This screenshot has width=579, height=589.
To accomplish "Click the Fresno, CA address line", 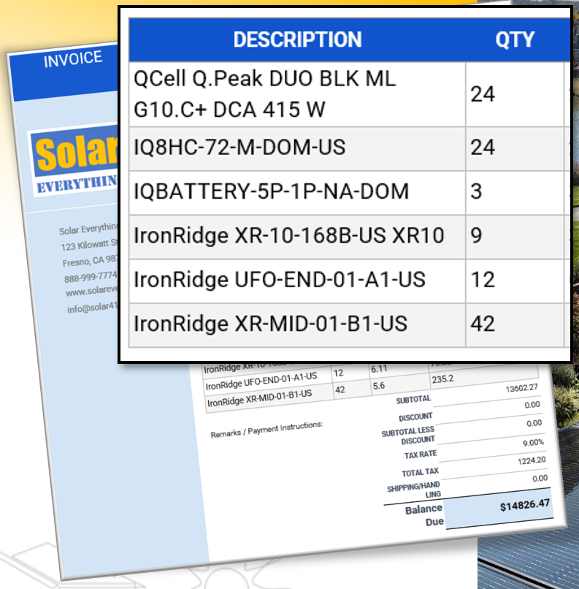I will pos(91,260).
